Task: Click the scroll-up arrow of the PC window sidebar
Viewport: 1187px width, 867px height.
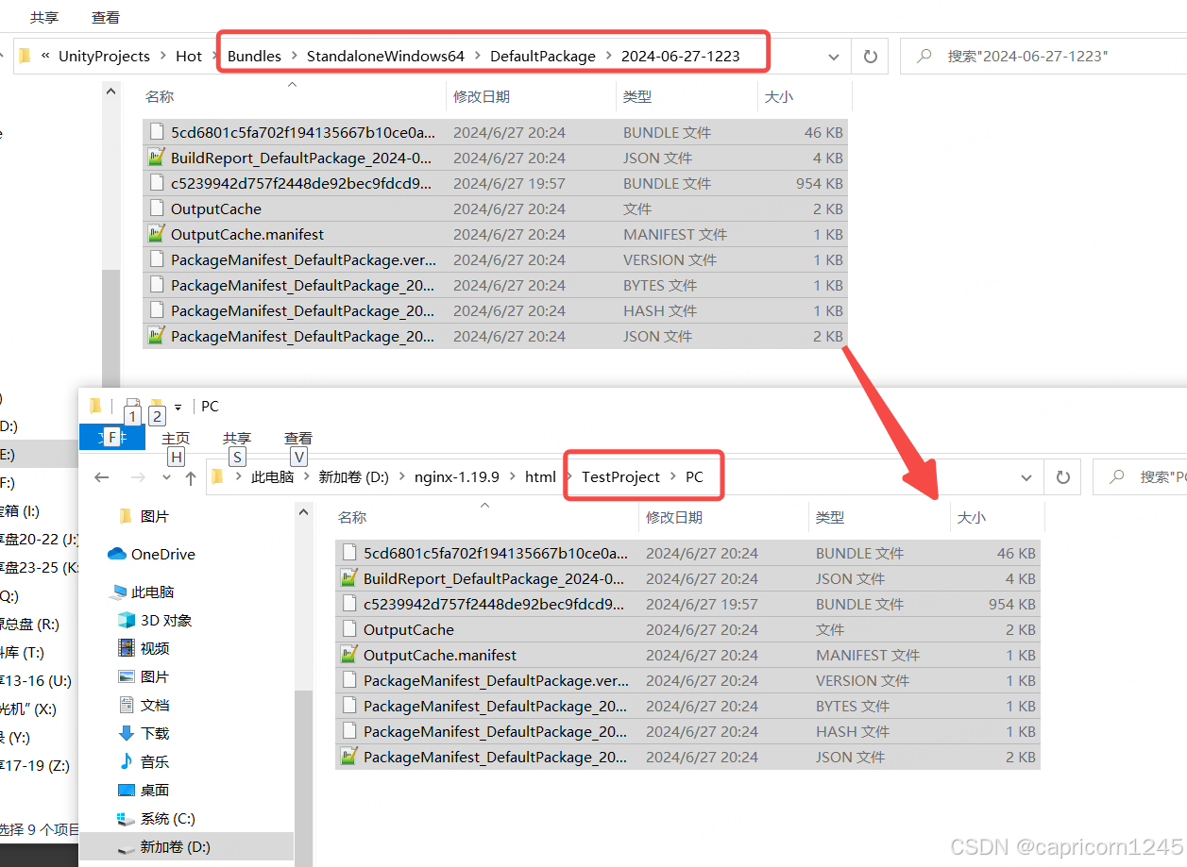Action: (x=303, y=512)
